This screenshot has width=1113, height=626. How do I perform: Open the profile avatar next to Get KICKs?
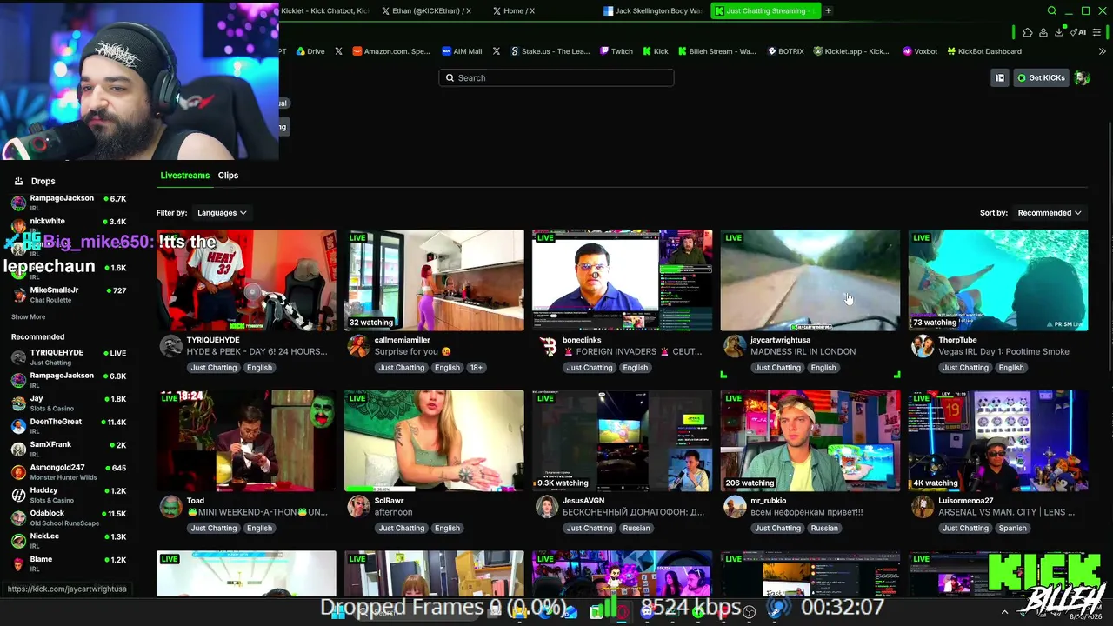(x=1082, y=78)
